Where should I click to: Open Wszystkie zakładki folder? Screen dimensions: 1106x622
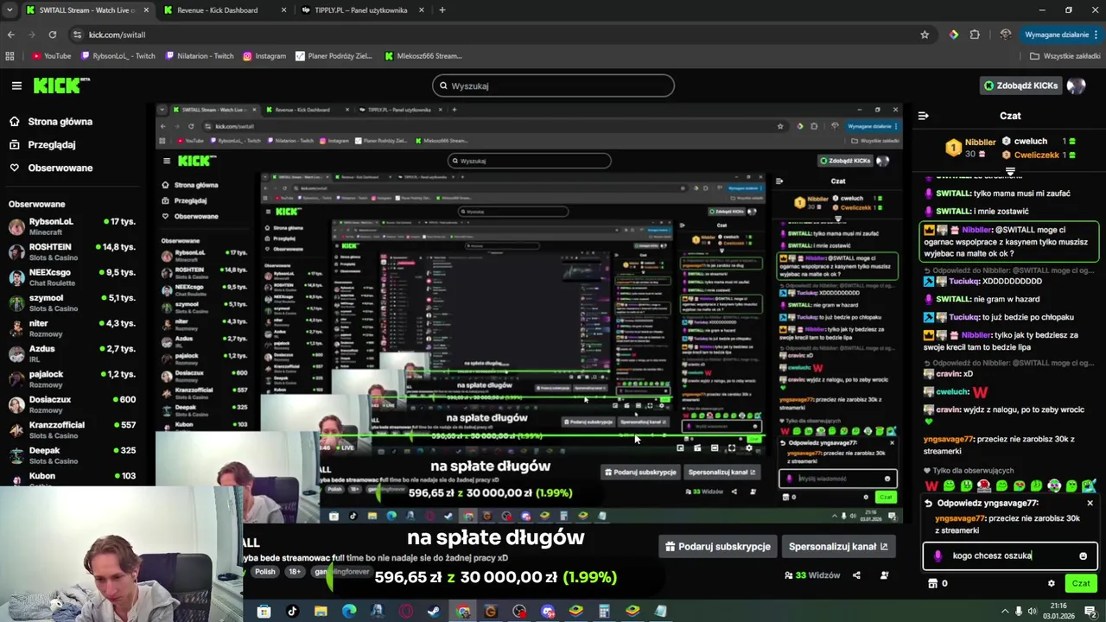[x=1065, y=56]
